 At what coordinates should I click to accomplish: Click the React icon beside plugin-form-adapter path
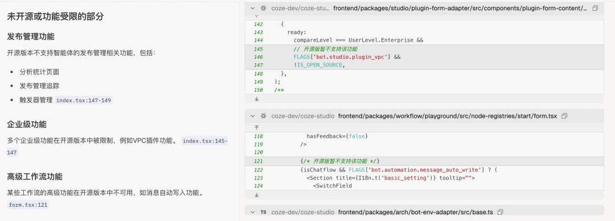[x=264, y=8]
